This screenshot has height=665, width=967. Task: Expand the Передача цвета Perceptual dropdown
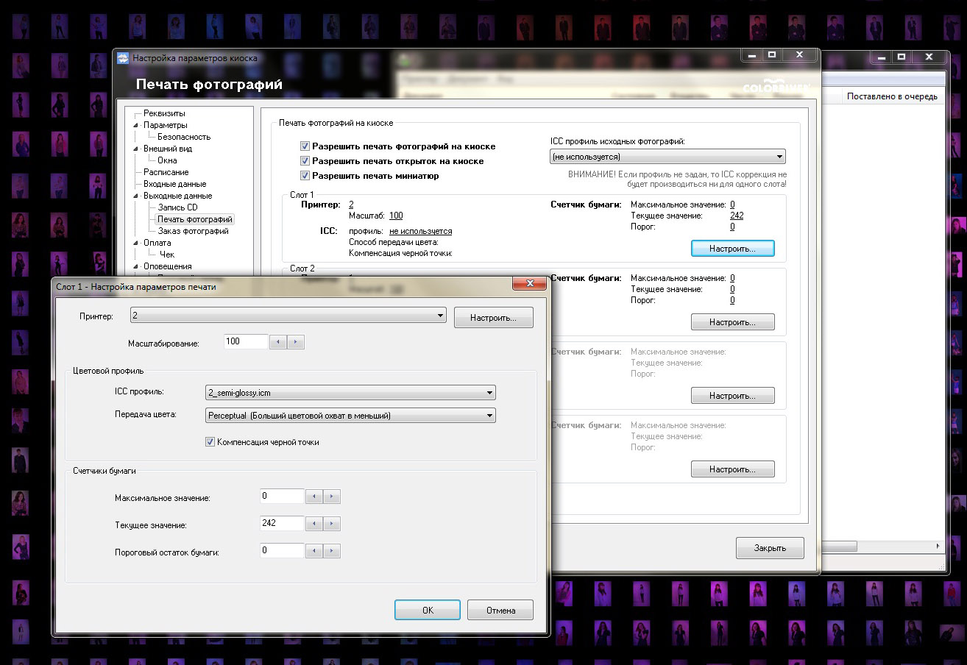(x=489, y=416)
